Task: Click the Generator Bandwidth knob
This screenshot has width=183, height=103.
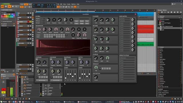Action: [x=56, y=29]
